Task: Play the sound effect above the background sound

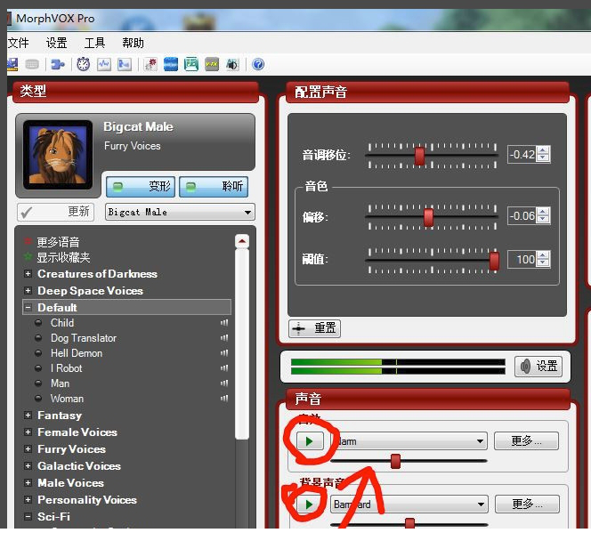Action: pyautogui.click(x=310, y=441)
